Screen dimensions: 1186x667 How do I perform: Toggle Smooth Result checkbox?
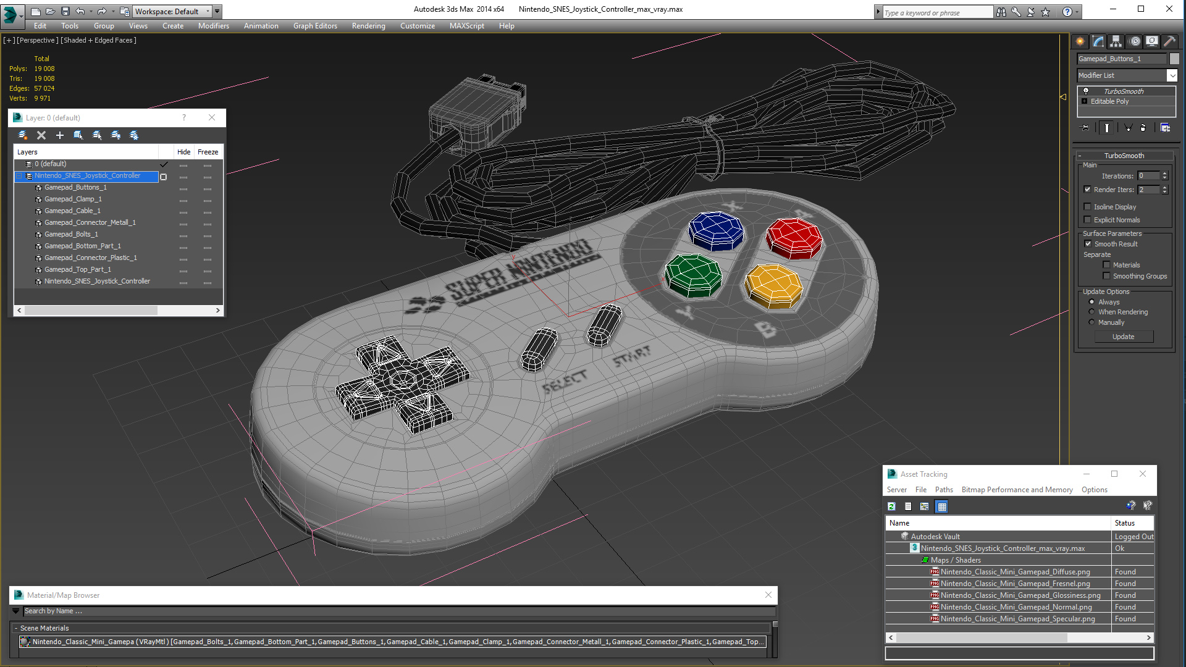coord(1088,244)
